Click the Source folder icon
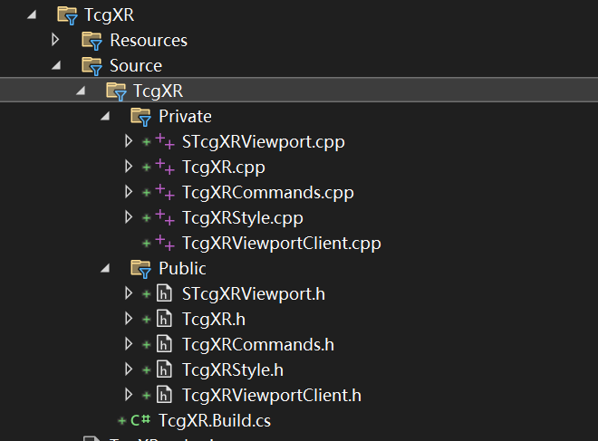 click(x=92, y=65)
